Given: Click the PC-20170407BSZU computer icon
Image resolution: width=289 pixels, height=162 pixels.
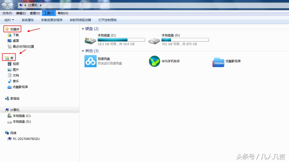Looking at the screenshot, I should [10, 139].
